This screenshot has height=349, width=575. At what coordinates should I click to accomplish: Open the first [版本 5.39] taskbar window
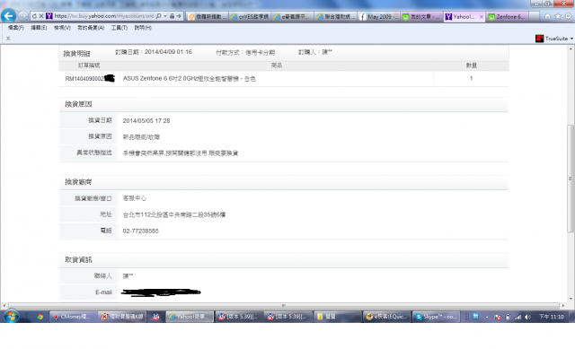coord(239,317)
